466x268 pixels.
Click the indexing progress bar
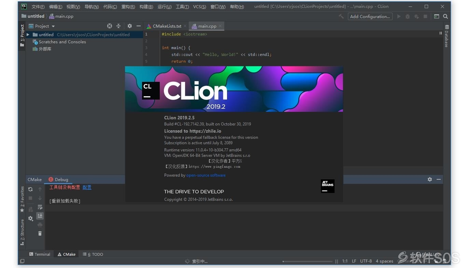[307, 262]
